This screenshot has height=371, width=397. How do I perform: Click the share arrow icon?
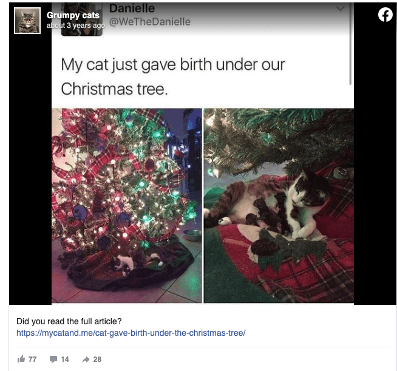(x=86, y=359)
